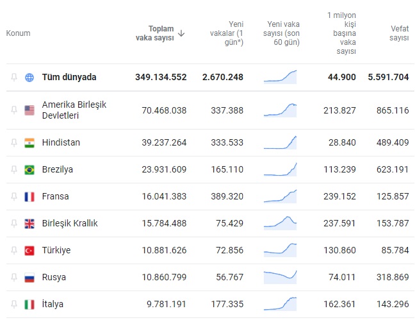415x320 pixels.
Task: Click the sort arrow beside Toplam vaka sayısı
Action: tap(182, 33)
